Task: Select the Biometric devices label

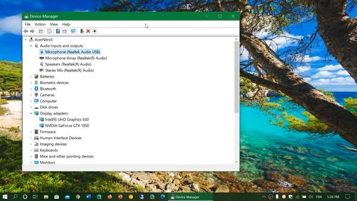Action: pos(54,83)
